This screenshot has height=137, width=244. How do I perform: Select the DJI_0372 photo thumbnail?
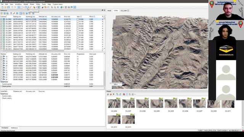[114, 119]
